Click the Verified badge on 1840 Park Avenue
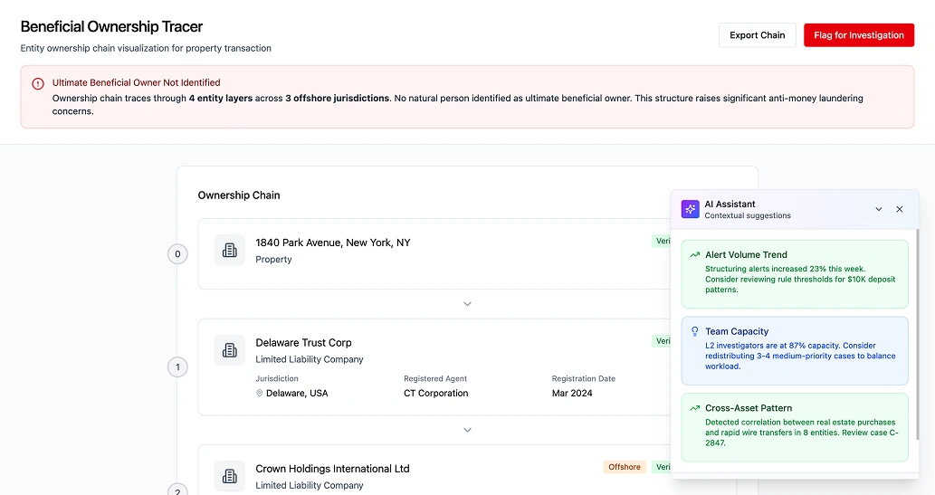The height and width of the screenshot is (495, 935). tap(662, 241)
